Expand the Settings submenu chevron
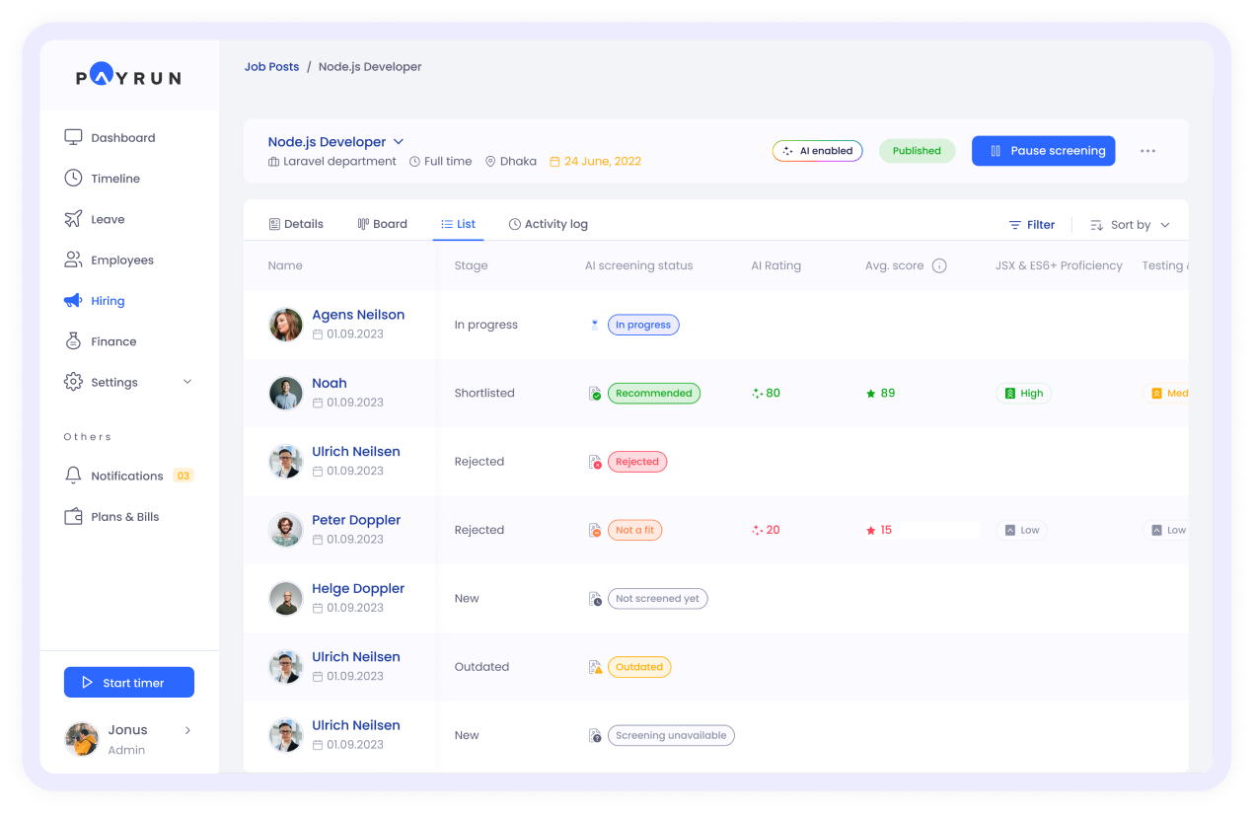1254x814 pixels. click(187, 382)
